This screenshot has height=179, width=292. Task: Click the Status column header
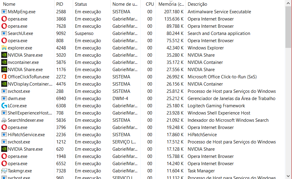coord(81,4)
